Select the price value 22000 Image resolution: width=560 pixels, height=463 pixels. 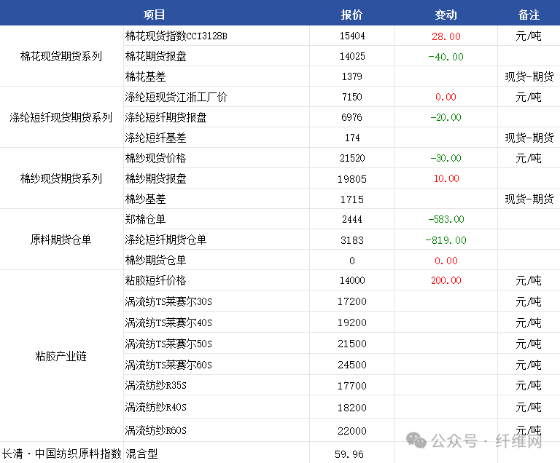[352, 431]
